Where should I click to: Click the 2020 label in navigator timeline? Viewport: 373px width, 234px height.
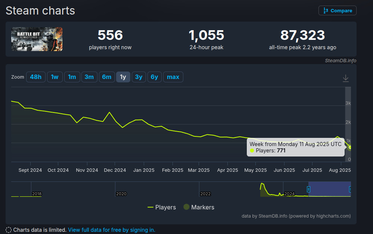(121, 194)
